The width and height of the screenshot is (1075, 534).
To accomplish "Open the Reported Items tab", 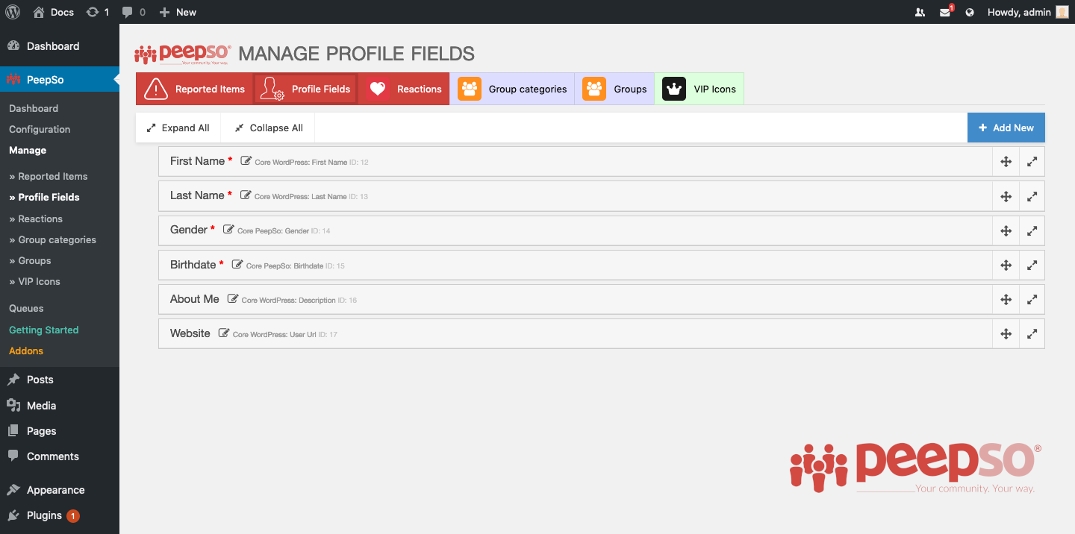I will (194, 89).
